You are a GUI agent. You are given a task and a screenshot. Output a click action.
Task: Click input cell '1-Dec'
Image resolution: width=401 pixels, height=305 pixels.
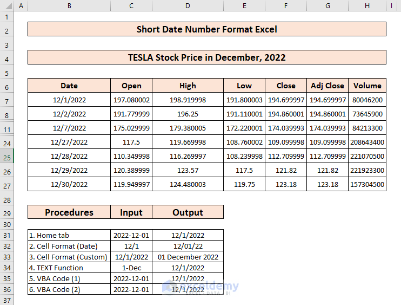[131, 268]
